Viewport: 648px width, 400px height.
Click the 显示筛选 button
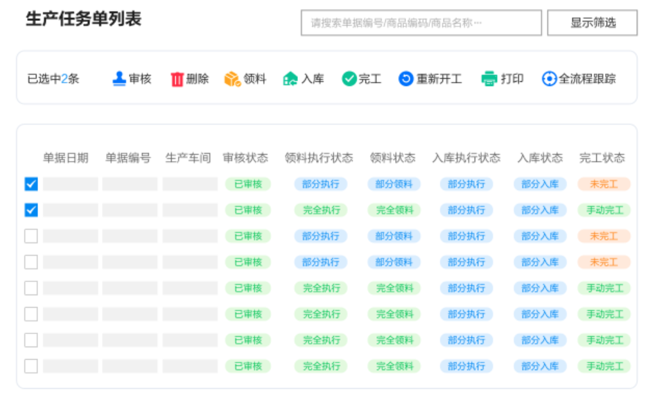pos(592,23)
